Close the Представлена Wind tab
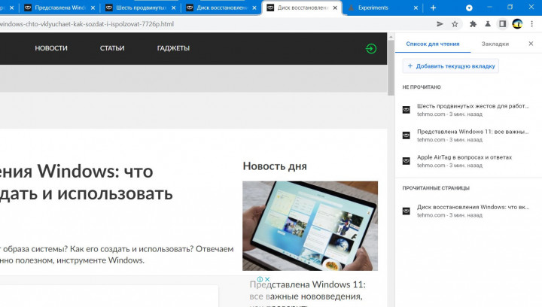Image resolution: width=542 pixels, height=307 pixels. coord(93,8)
